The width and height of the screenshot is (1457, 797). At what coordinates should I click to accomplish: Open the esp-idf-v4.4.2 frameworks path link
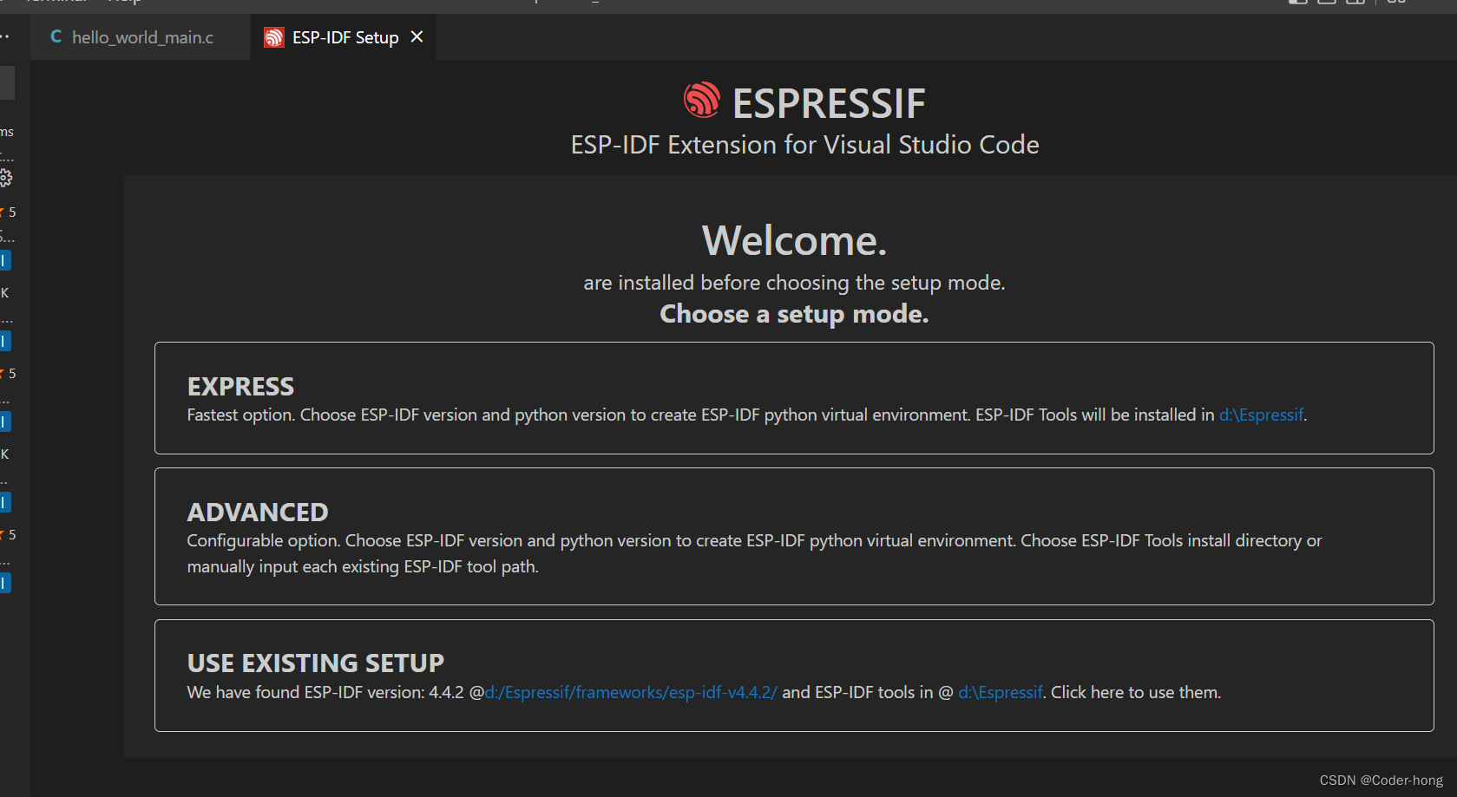click(631, 693)
